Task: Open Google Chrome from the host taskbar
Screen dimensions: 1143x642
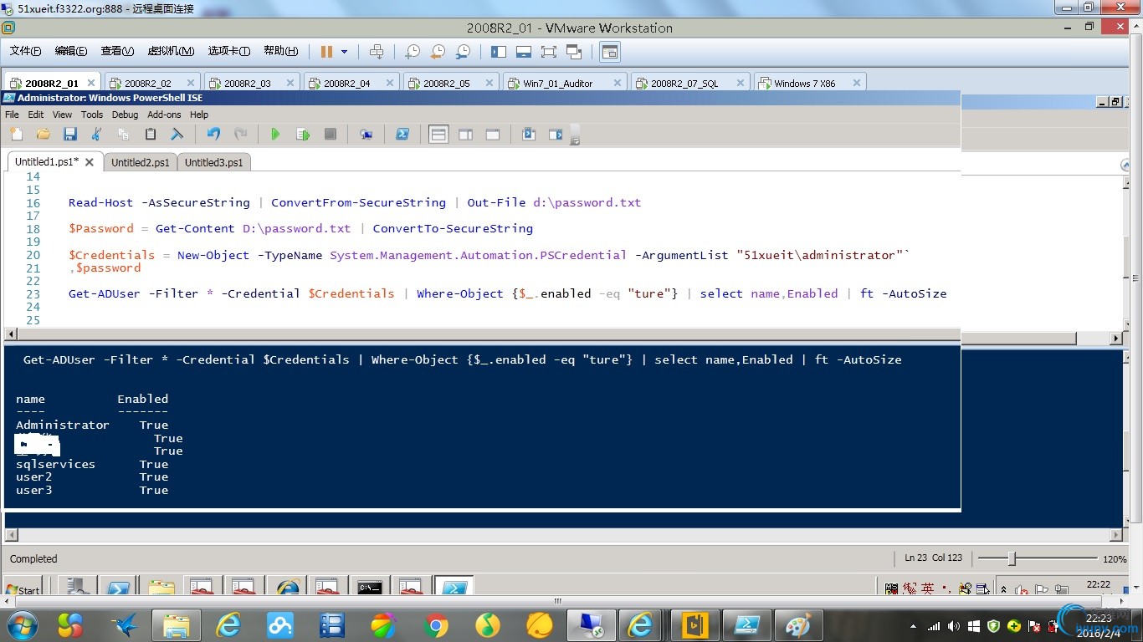Action: [435, 624]
